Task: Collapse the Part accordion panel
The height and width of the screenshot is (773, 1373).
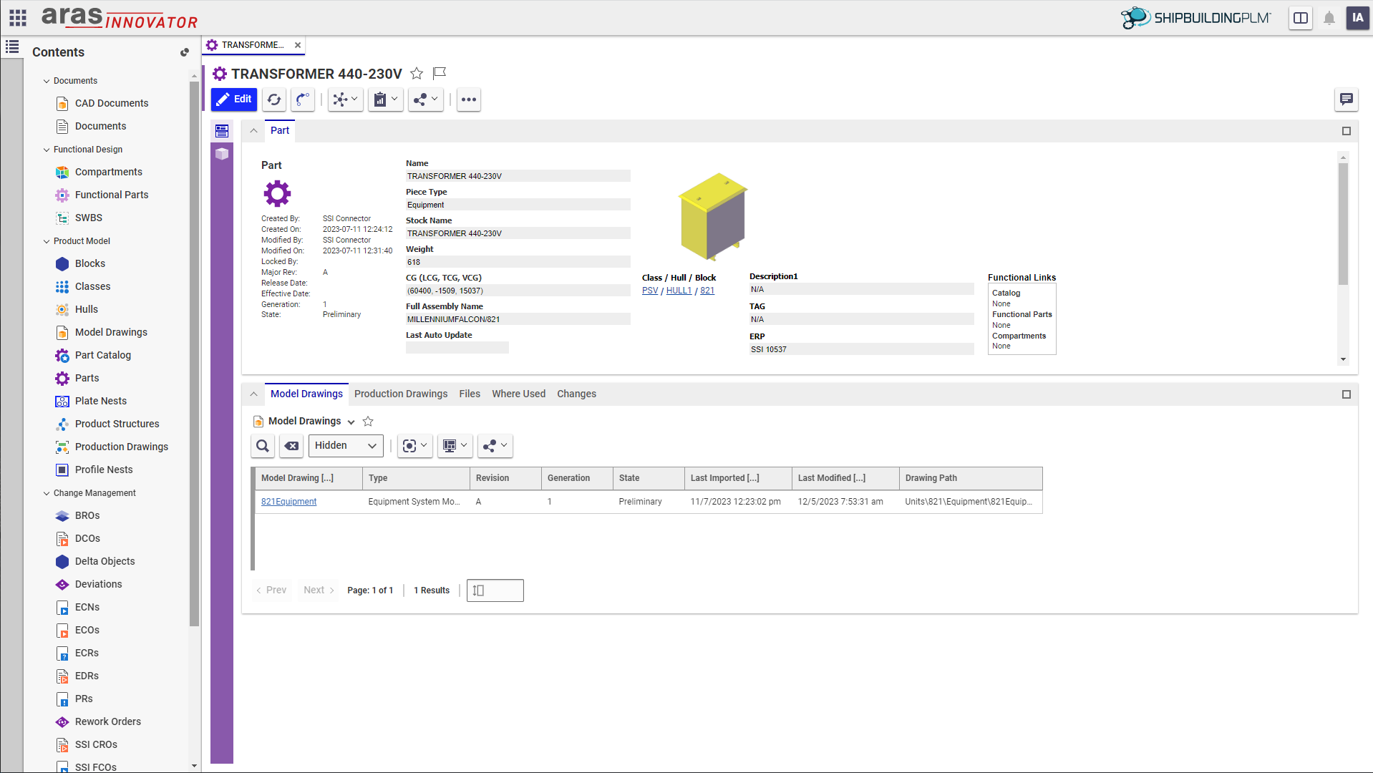Action: click(x=253, y=131)
